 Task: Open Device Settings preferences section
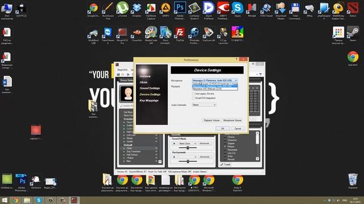coord(150,95)
